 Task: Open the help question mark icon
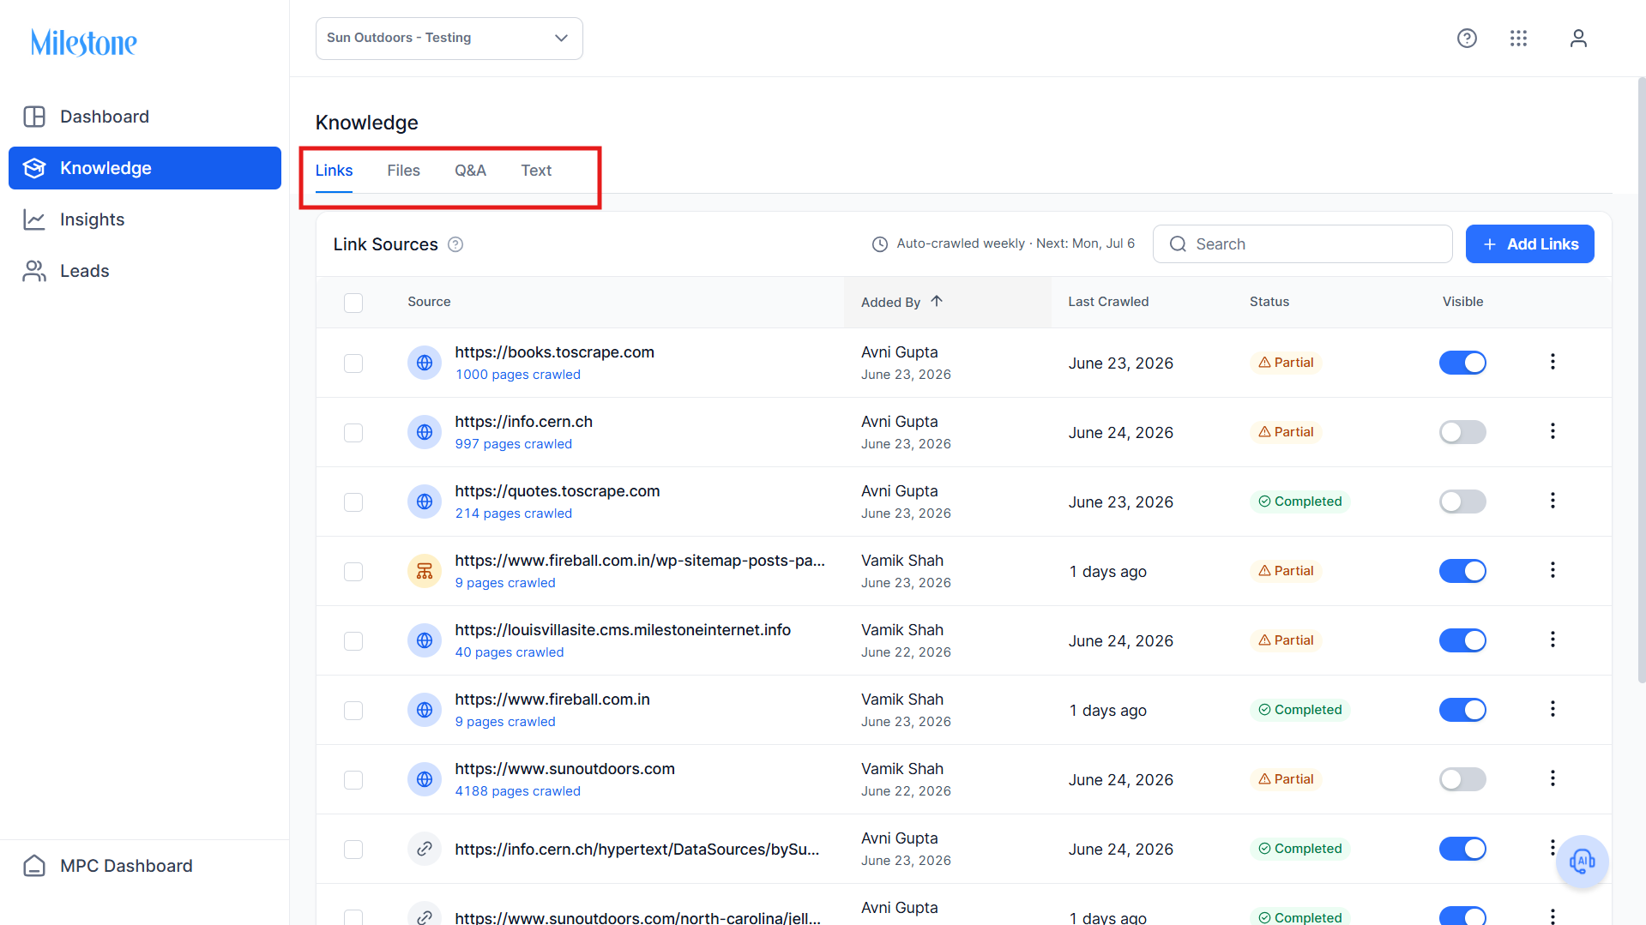pyautogui.click(x=1467, y=39)
